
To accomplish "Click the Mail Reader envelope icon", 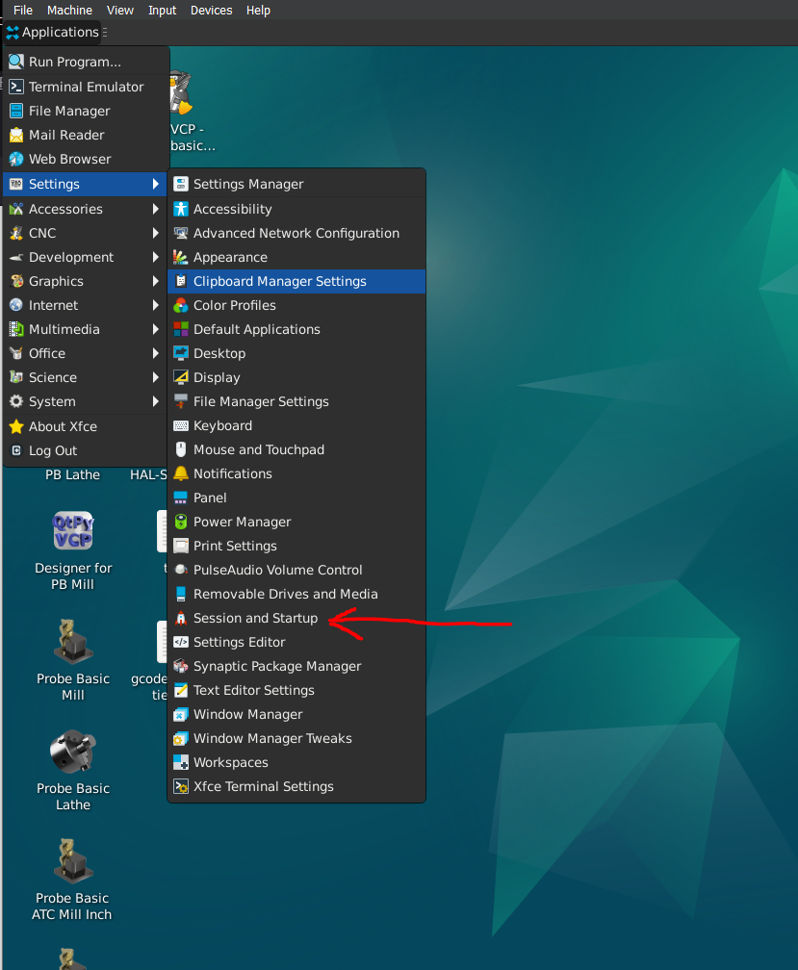I will (x=16, y=135).
